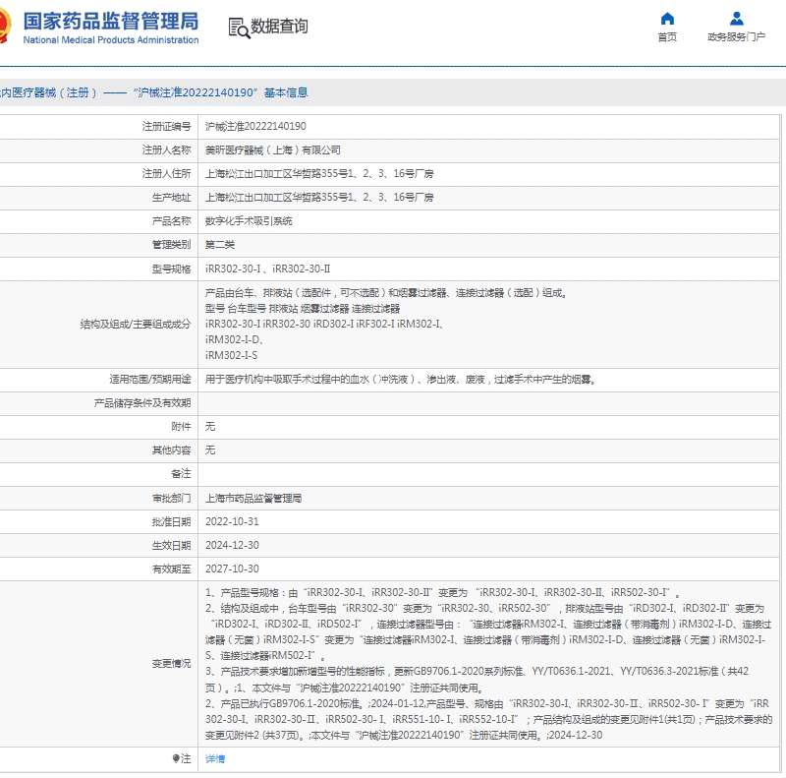The image size is (786, 778).
Task: Click the 变更情况 row label
Action: (171, 664)
